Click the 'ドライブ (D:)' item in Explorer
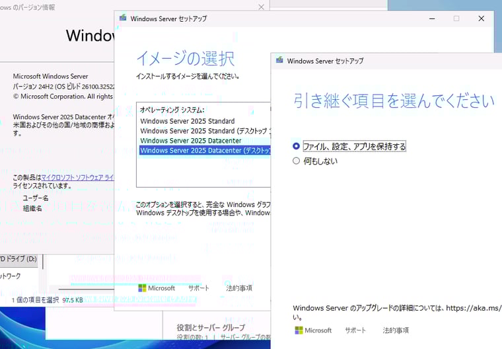This screenshot has width=502, height=349. click(x=18, y=259)
